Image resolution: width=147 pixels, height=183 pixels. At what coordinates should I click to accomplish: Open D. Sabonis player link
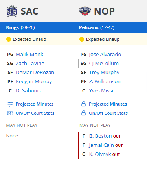point(28,91)
